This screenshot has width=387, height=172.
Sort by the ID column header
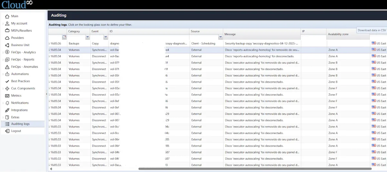[149, 31]
